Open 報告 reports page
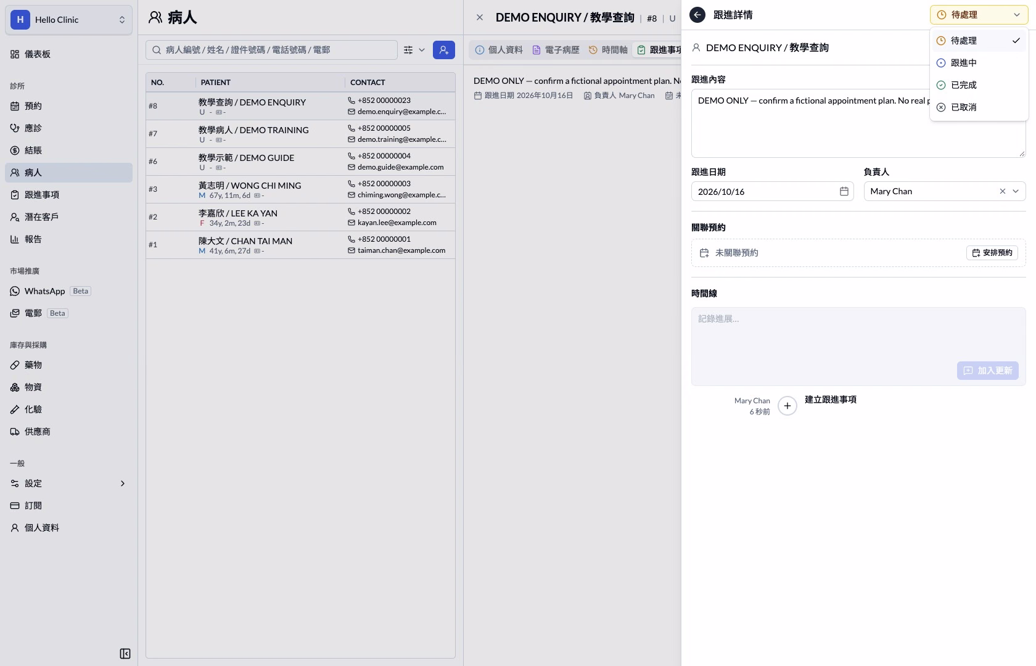The width and height of the screenshot is (1036, 666). (68, 239)
